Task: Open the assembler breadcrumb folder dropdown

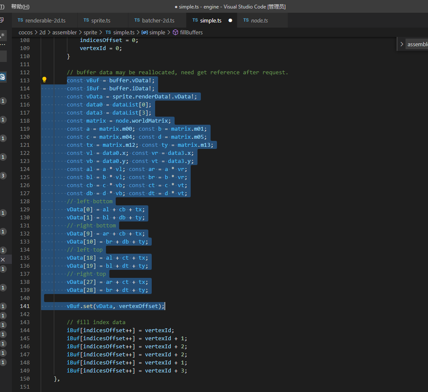Action: (x=64, y=32)
